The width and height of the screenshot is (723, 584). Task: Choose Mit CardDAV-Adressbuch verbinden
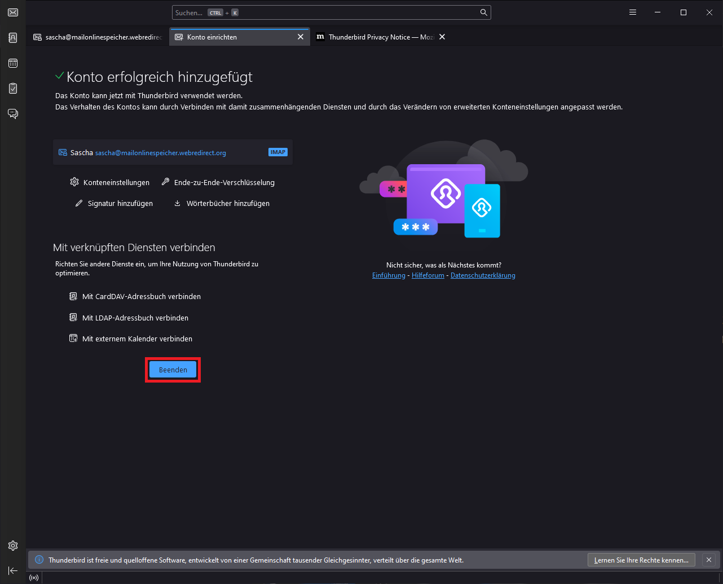tap(135, 296)
